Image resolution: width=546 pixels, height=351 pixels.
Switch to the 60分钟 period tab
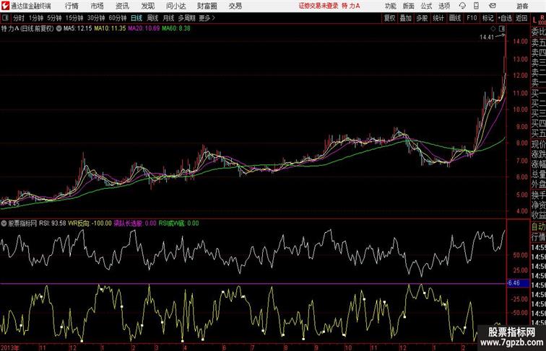point(118,18)
